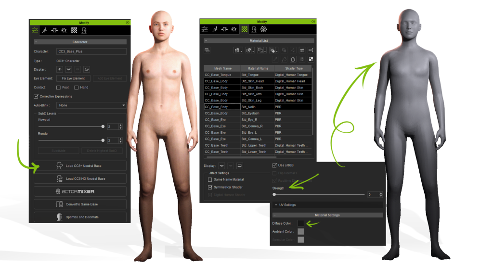Select the Std_Nails material row
493x277 pixels.
pyautogui.click(x=257, y=107)
